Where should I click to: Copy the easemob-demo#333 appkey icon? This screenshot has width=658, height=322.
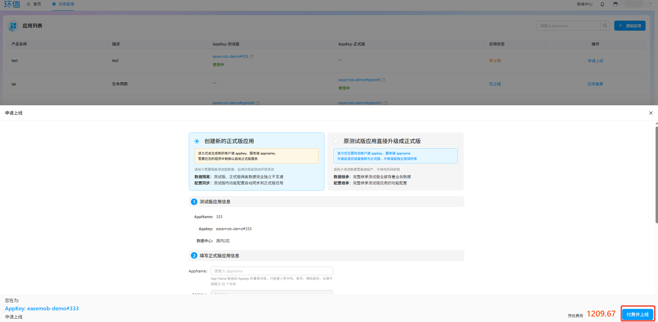(x=251, y=57)
